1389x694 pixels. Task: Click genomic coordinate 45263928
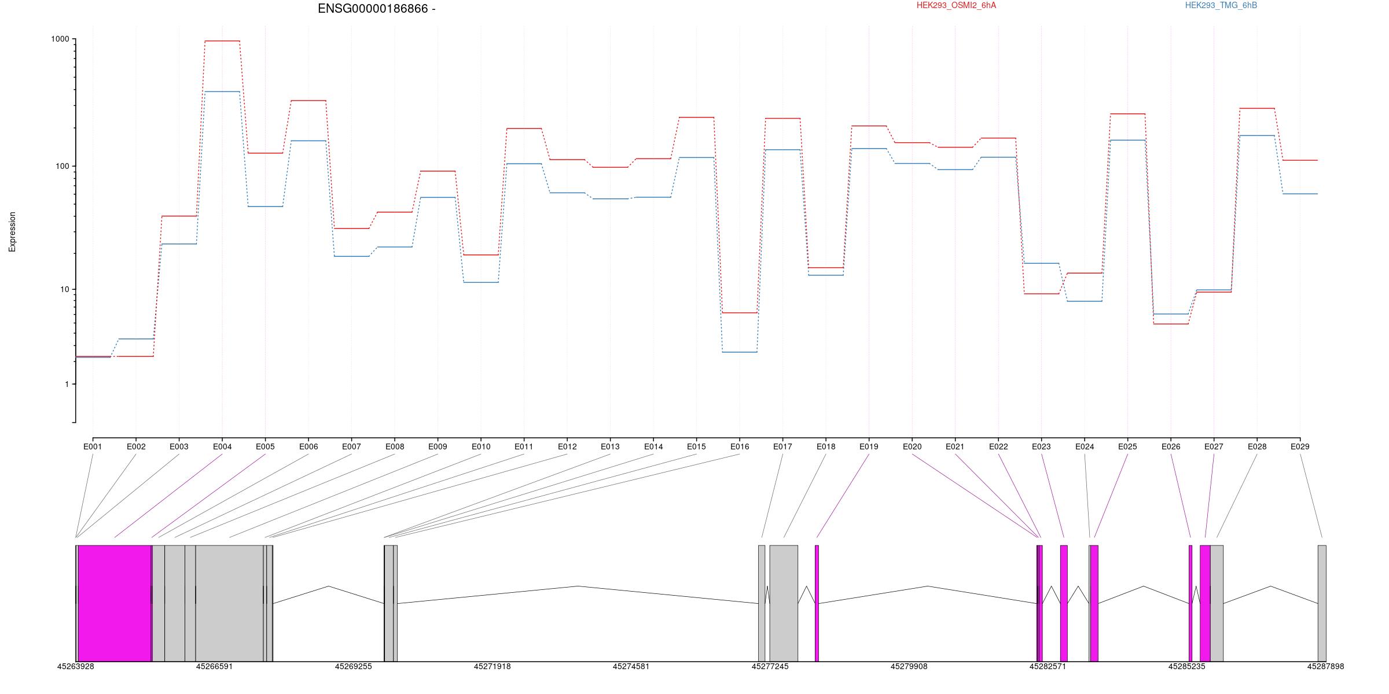(75, 666)
